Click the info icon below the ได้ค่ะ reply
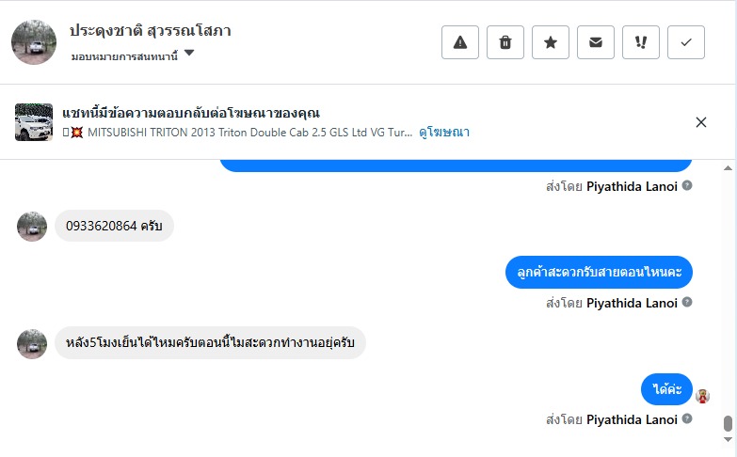Screen dimensions: 737x457 click(x=687, y=418)
